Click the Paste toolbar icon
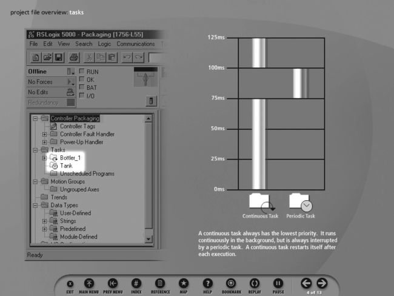This screenshot has width=394, height=296. tap(112, 58)
